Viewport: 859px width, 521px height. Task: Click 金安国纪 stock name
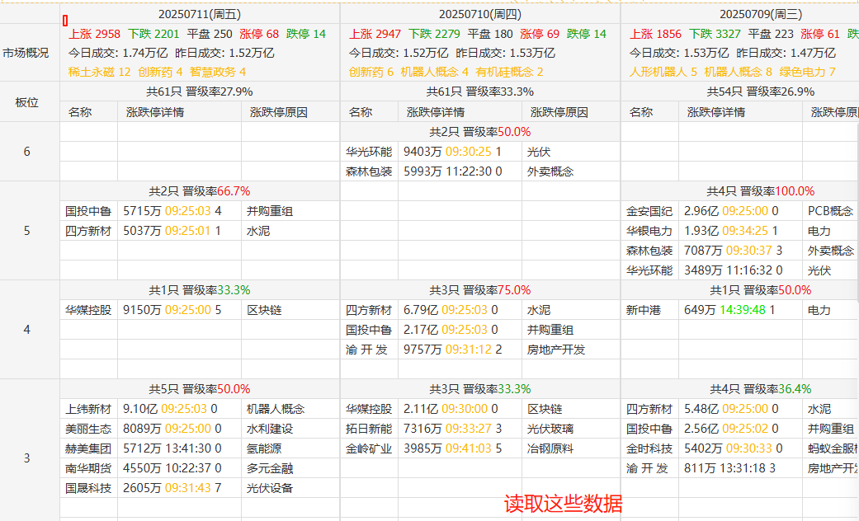coord(649,211)
